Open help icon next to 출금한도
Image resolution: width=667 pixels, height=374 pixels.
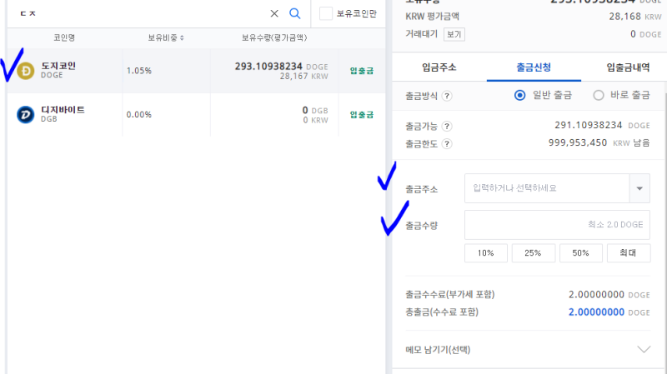tap(447, 144)
